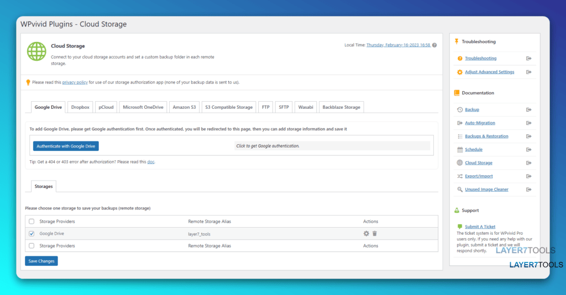Viewport: 566px width, 295px height.
Task: Click the Save Changes button
Action: [x=41, y=261]
